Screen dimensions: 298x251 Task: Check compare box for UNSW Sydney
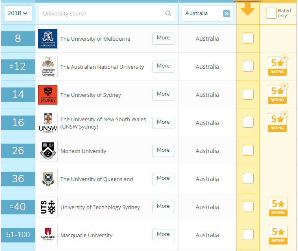point(248,122)
